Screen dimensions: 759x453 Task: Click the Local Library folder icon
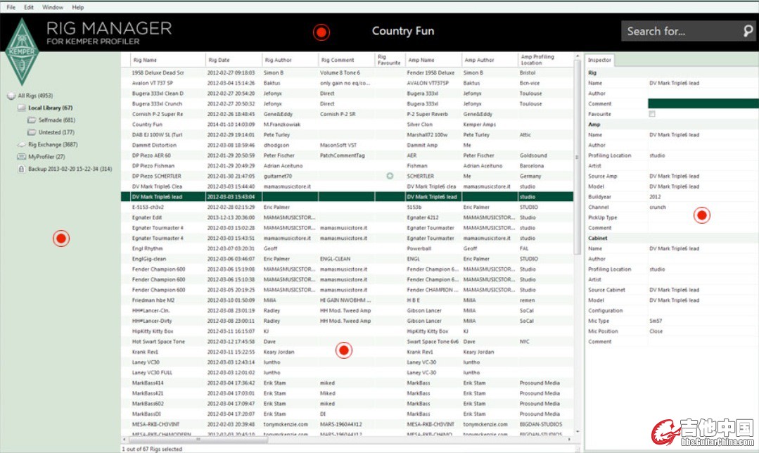coord(21,108)
